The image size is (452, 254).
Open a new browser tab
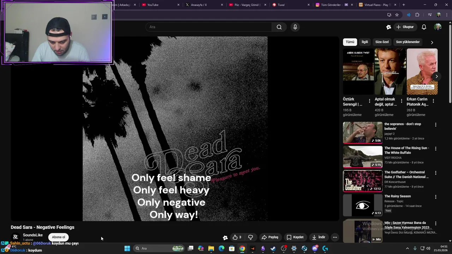(x=404, y=5)
